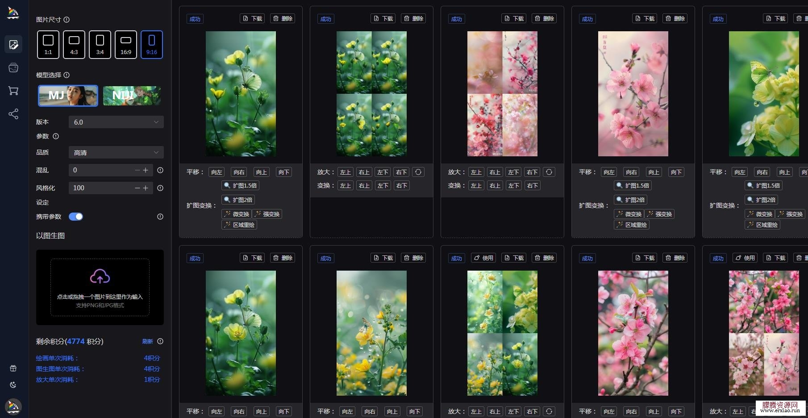Open the peach blossom four-grid thumbnail

[x=502, y=94]
